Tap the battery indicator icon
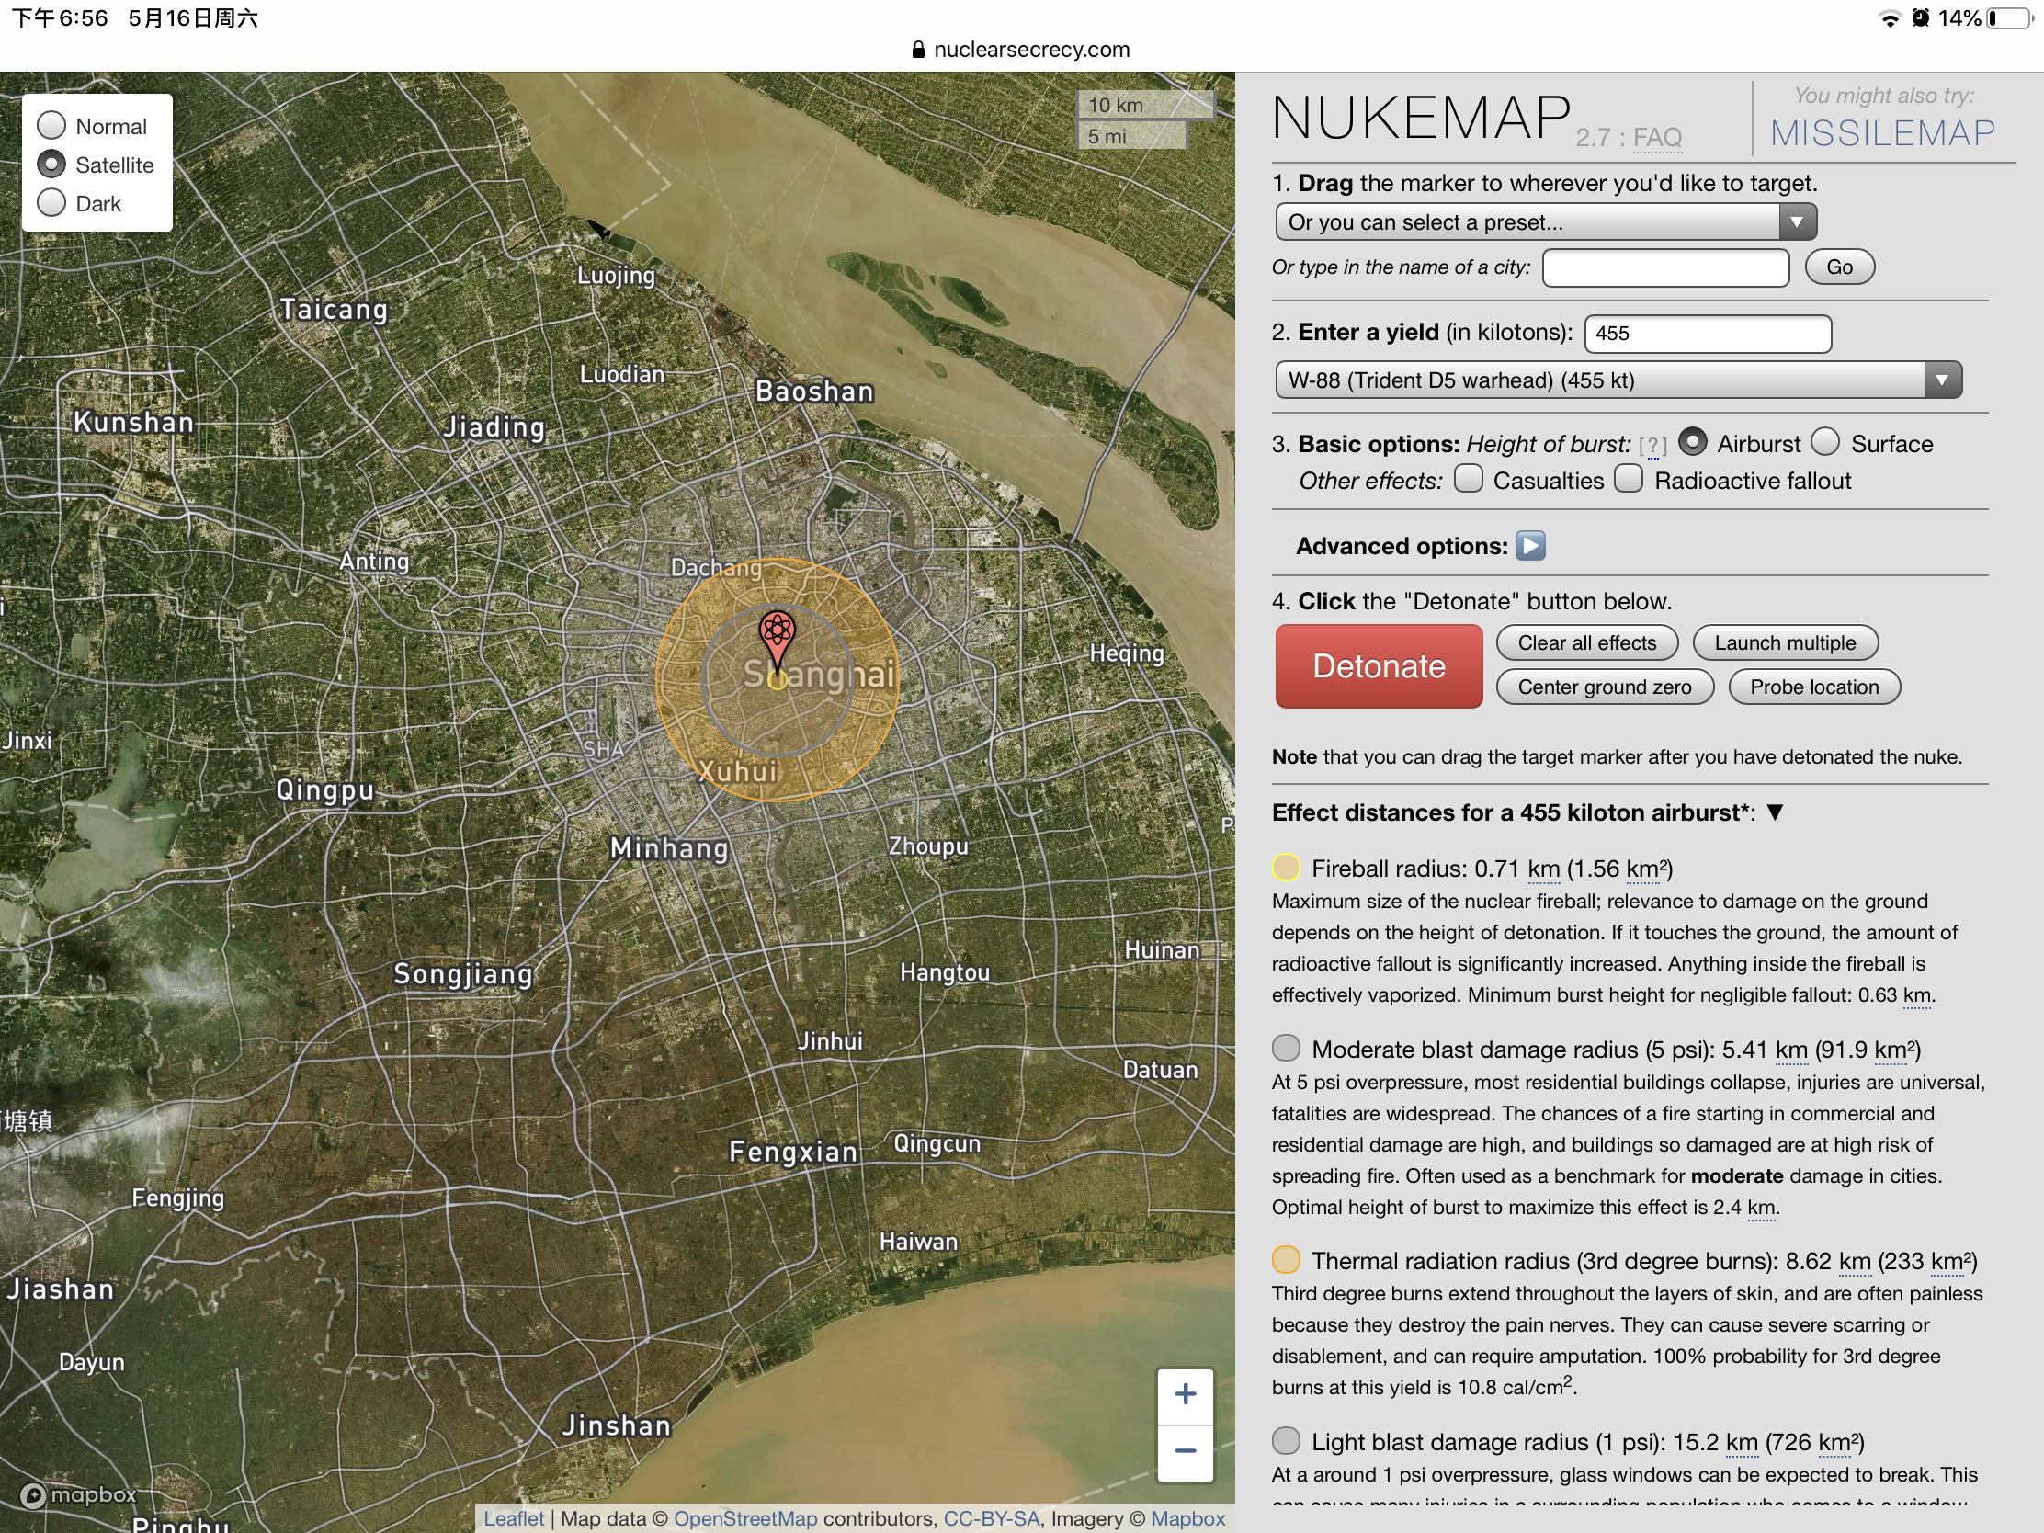 [x=2009, y=18]
